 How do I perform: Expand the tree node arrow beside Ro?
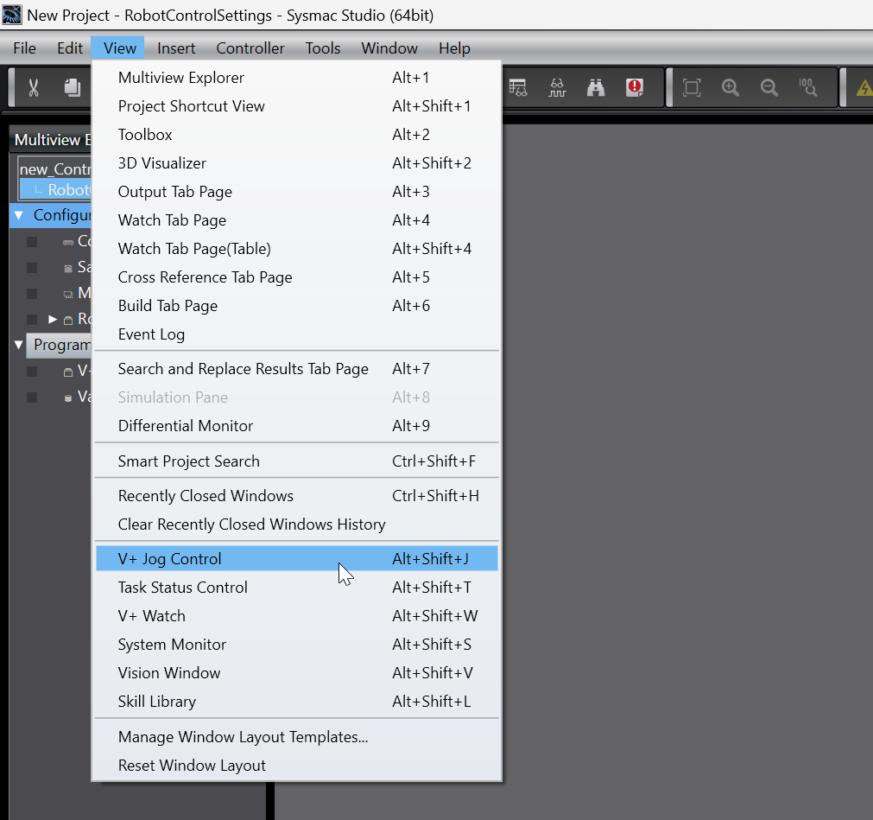pos(53,319)
